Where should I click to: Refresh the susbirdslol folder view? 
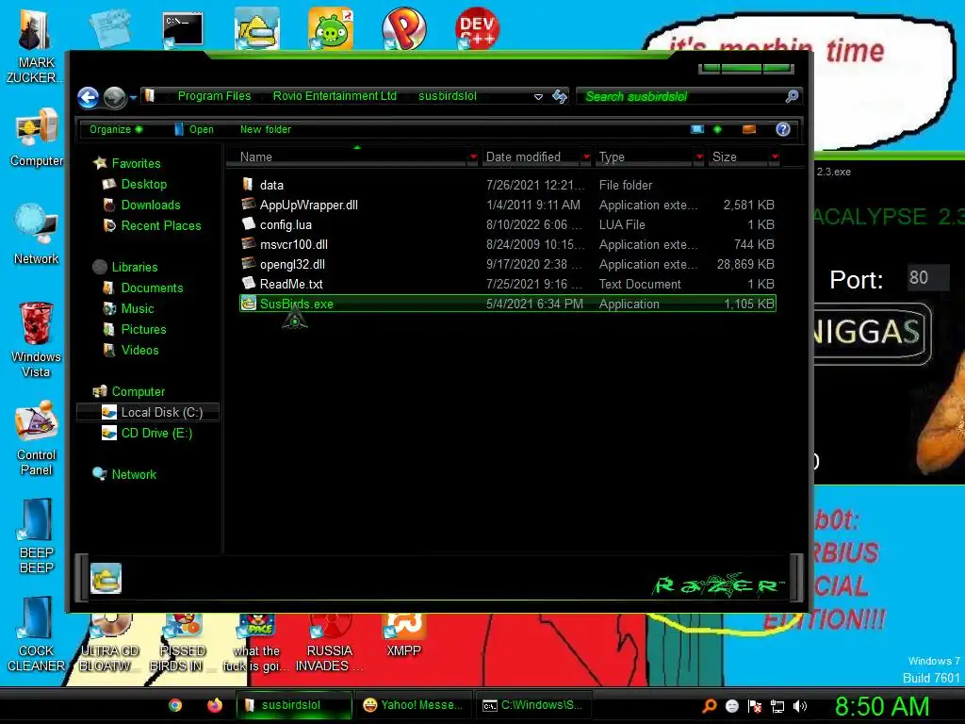[560, 96]
